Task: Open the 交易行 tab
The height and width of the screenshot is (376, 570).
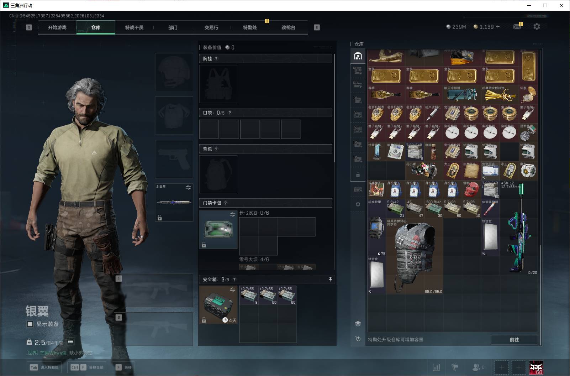Action: (x=211, y=27)
